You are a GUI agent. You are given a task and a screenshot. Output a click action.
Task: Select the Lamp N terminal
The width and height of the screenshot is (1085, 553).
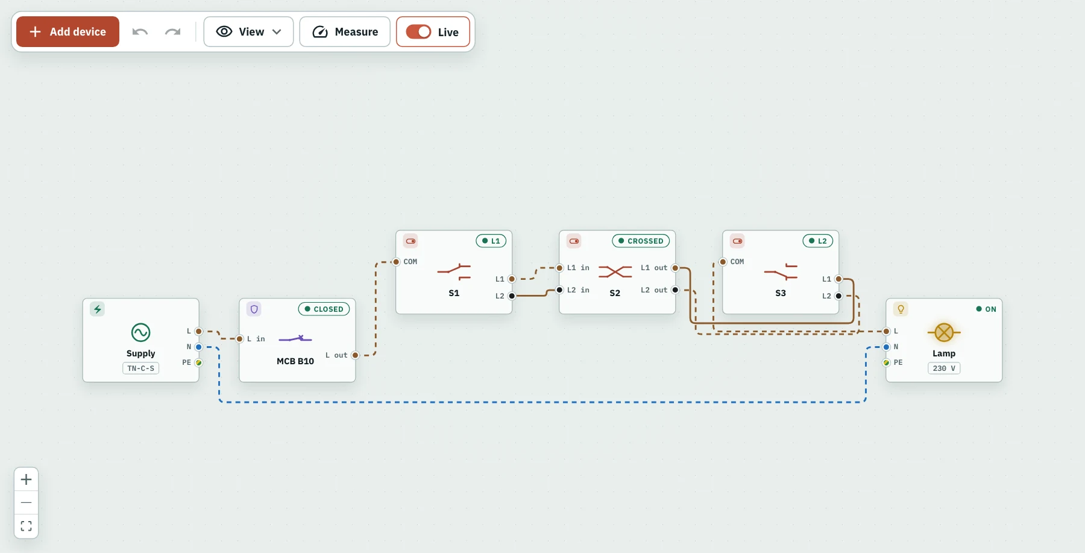tap(886, 347)
